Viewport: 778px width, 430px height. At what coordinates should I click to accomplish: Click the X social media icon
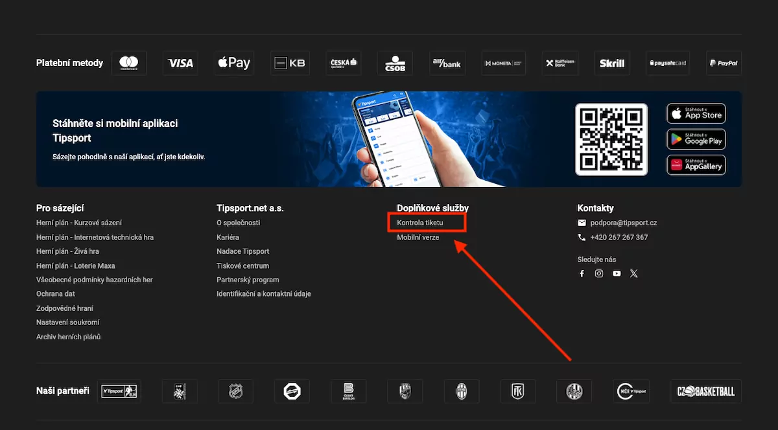click(x=634, y=273)
